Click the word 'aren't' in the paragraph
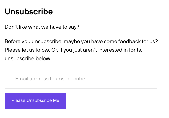The width and height of the screenshot is (169, 118). (x=90, y=50)
